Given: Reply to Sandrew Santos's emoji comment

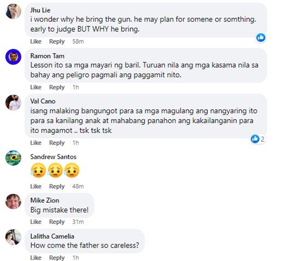Looking at the screenshot, I should [x=57, y=186].
